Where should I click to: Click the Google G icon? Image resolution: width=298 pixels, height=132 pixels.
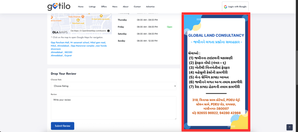point(225,7)
